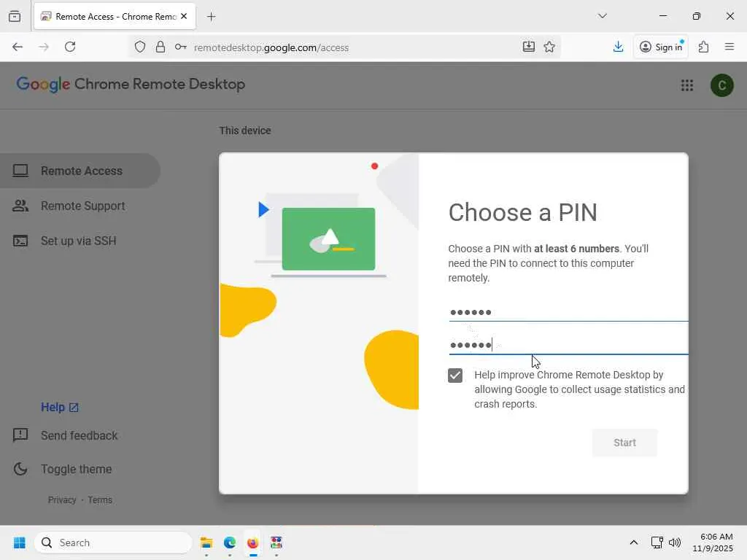
Task: Click the taskbar Search box
Action: tap(113, 542)
